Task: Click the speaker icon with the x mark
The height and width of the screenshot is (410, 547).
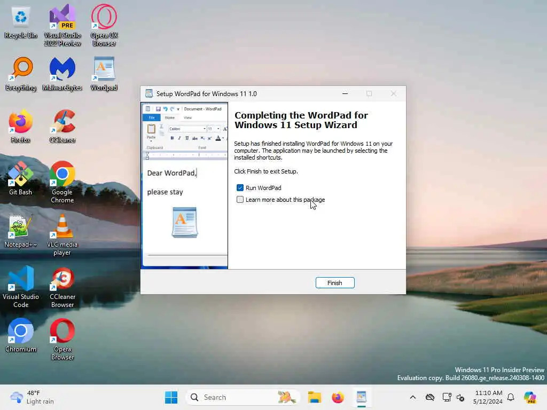Action: (460, 397)
